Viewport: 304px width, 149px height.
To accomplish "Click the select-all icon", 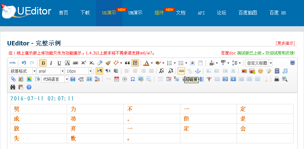I will [192, 63].
